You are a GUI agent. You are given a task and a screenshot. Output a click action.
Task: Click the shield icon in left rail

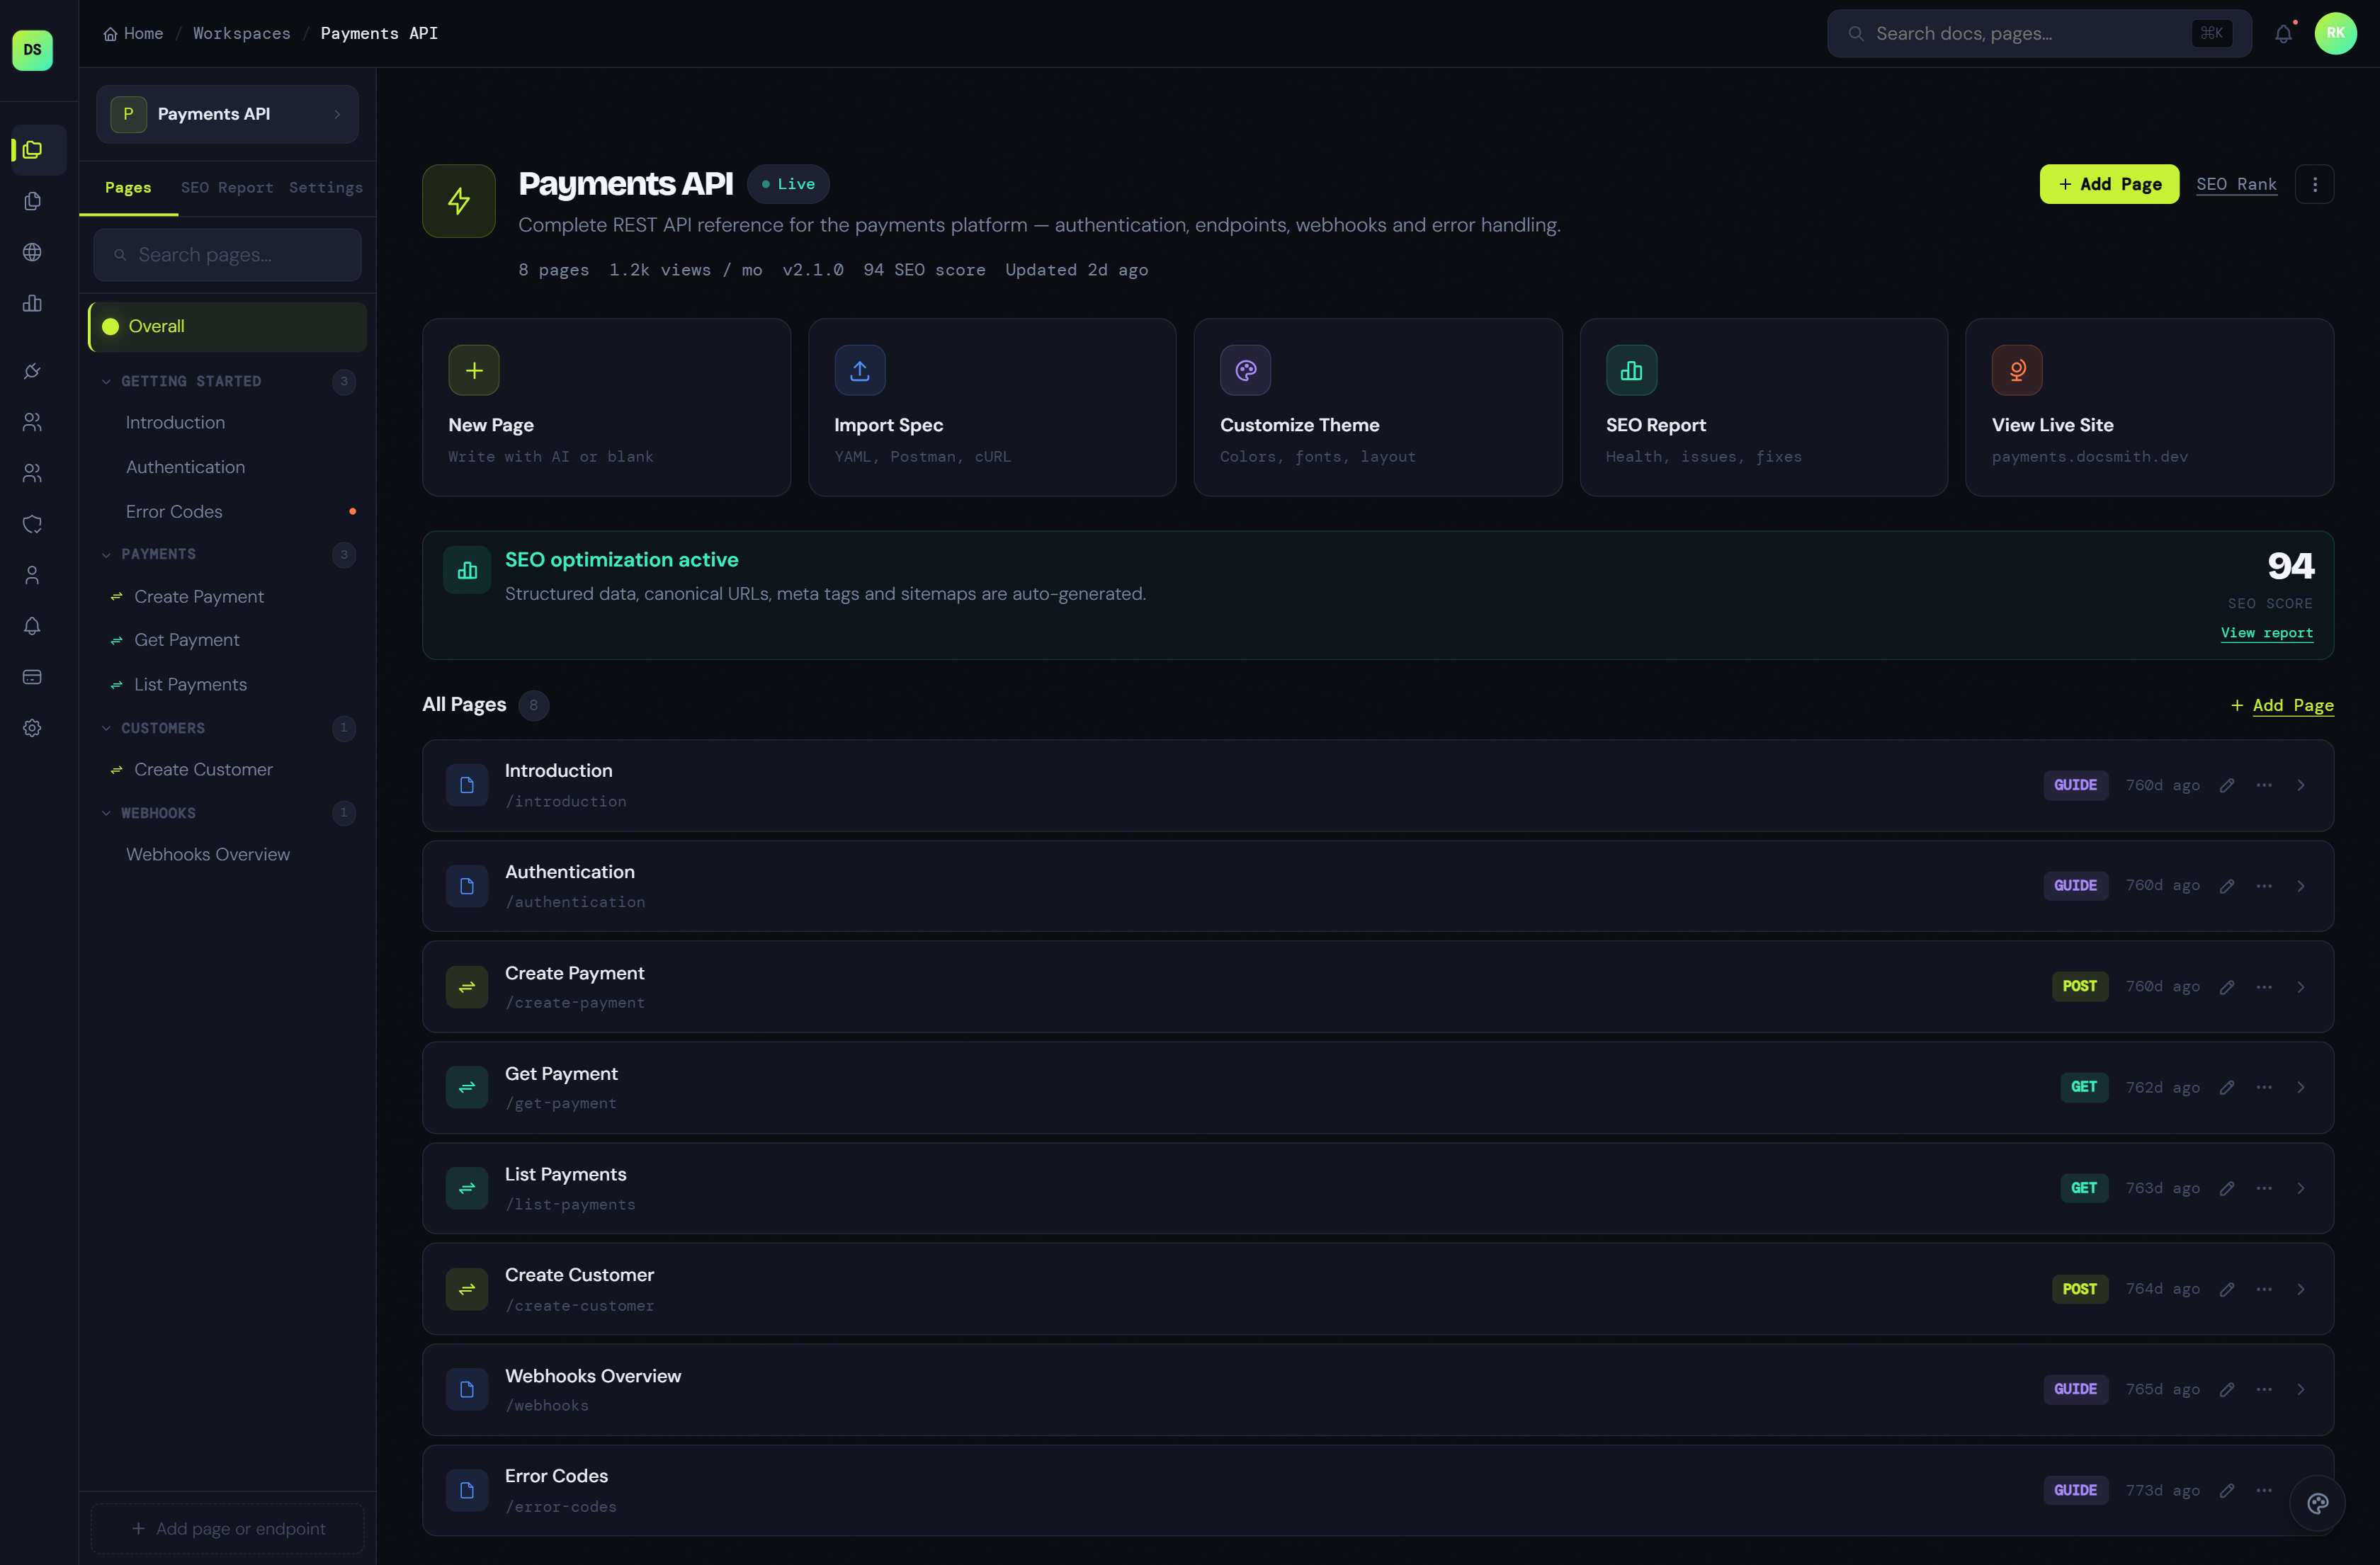click(x=32, y=524)
